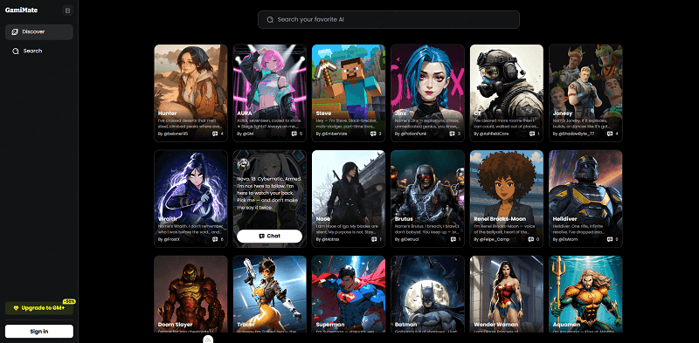Viewport: 699px width, 343px height.
Task: Open the Brutus character card
Action: click(x=427, y=199)
